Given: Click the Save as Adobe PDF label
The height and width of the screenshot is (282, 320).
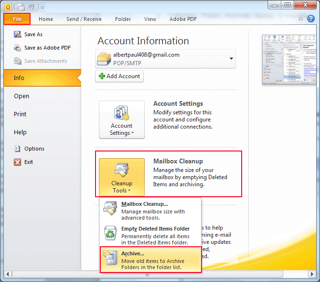Looking at the screenshot, I should [x=47, y=48].
